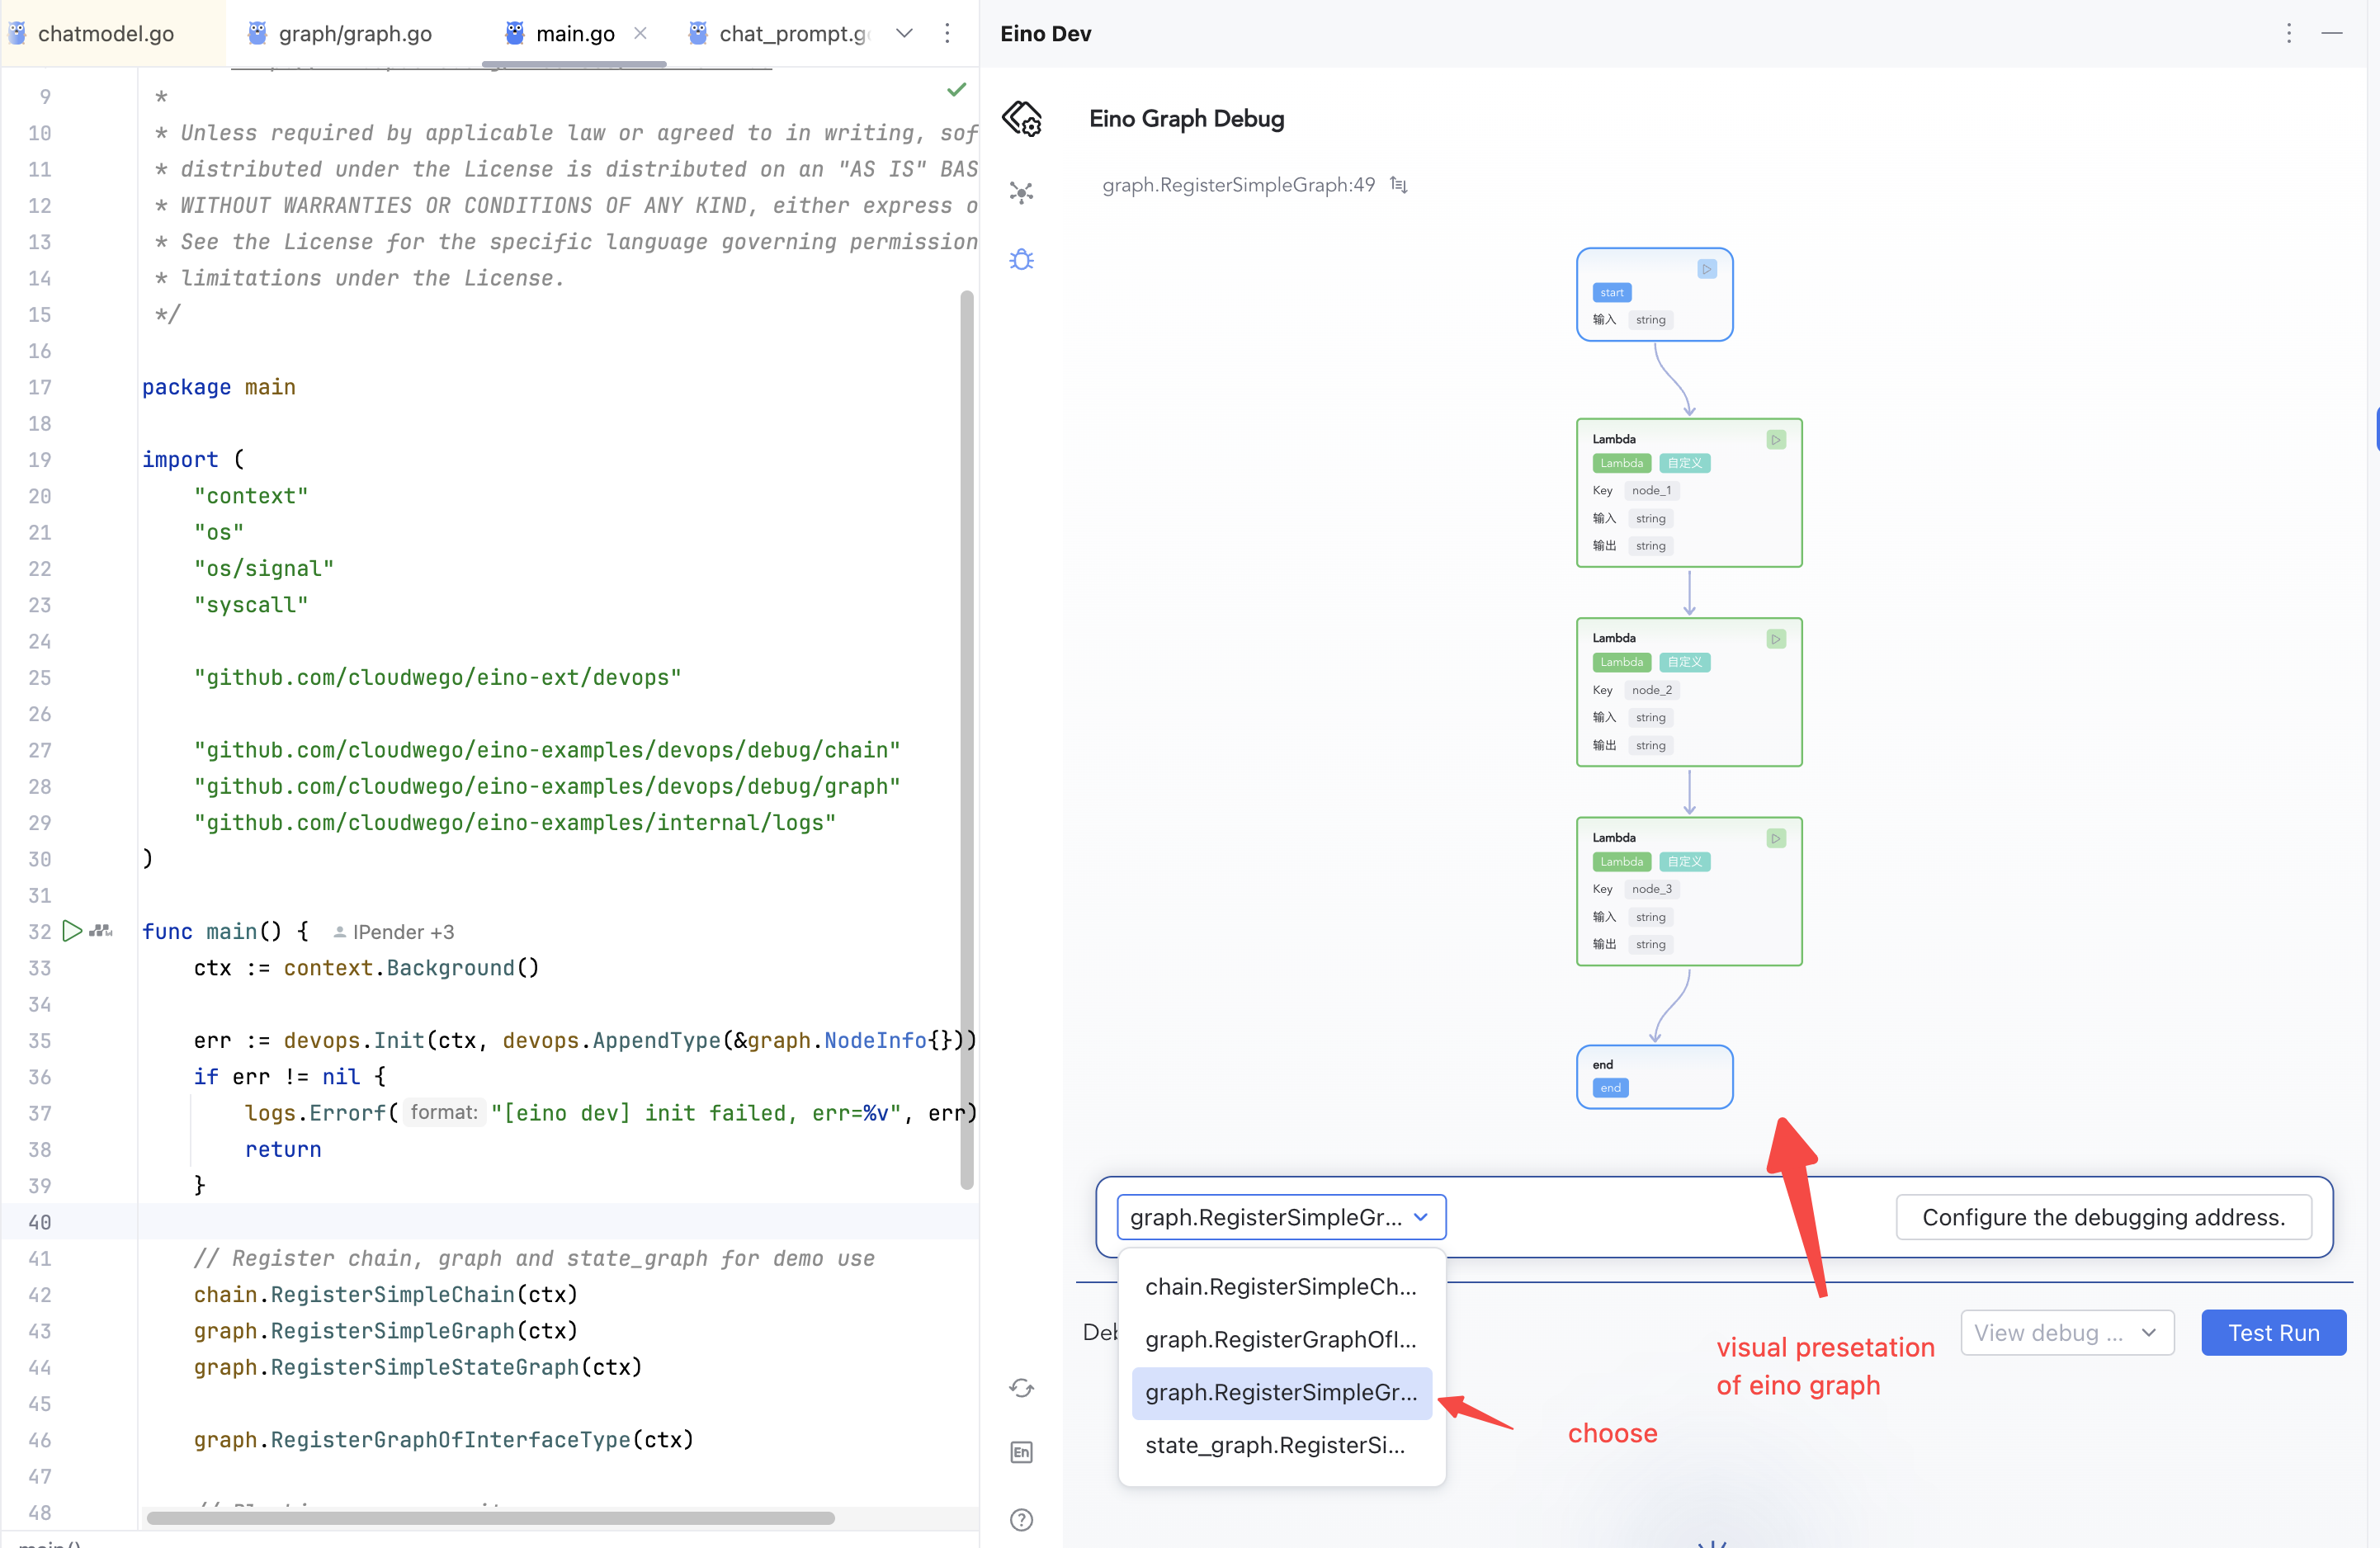2380x1548 pixels.
Task: Select chain.RegisterSimpleCh... from the list
Action: click(1280, 1287)
